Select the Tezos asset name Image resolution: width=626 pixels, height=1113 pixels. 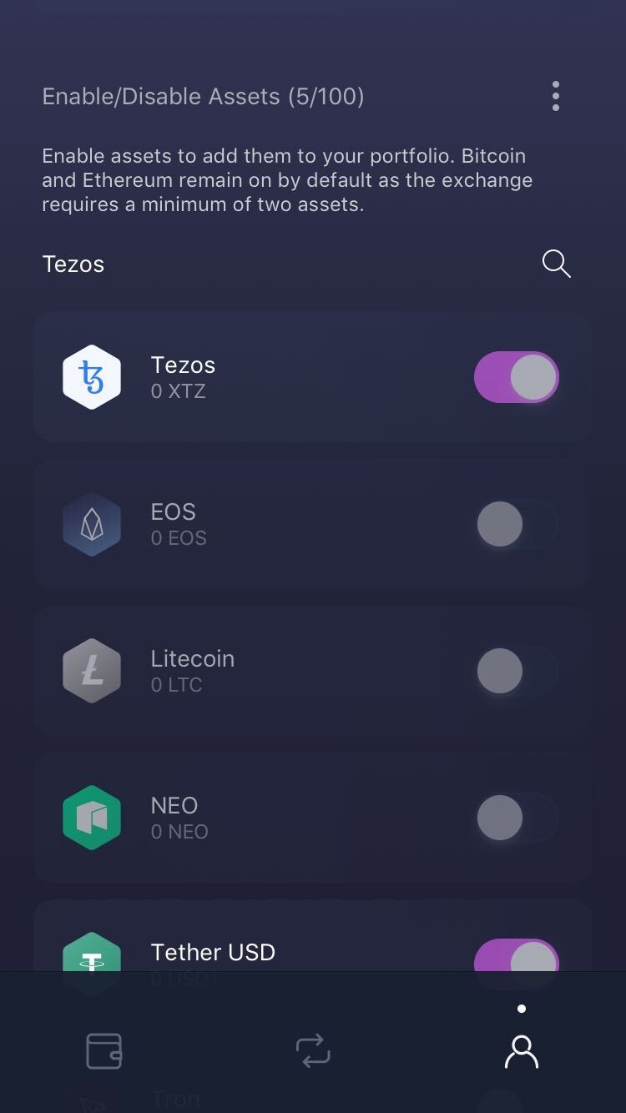183,365
